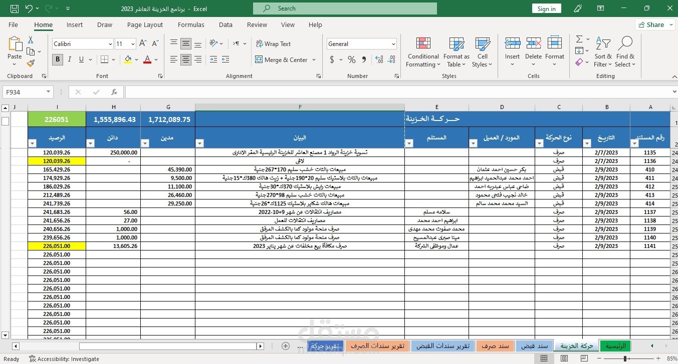Open the تقرير سندات القبض sheet tab
This screenshot has width=678, height=364.
pyautogui.click(x=443, y=346)
